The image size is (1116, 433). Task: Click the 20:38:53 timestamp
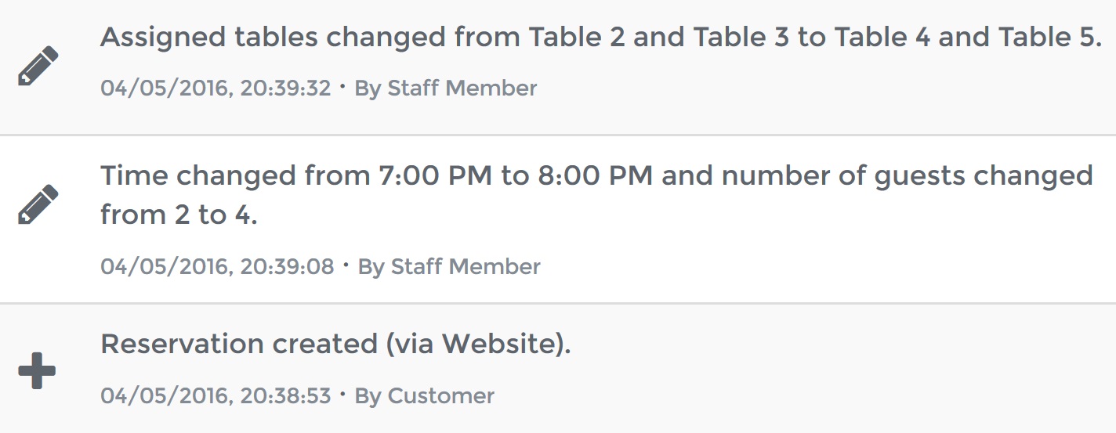pos(216,396)
